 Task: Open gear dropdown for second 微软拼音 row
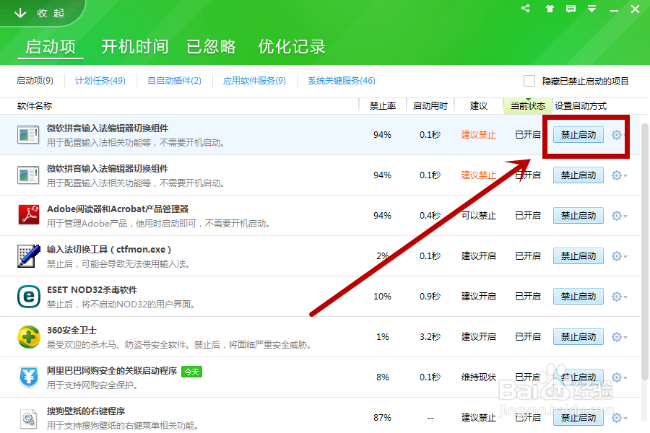tap(620, 175)
